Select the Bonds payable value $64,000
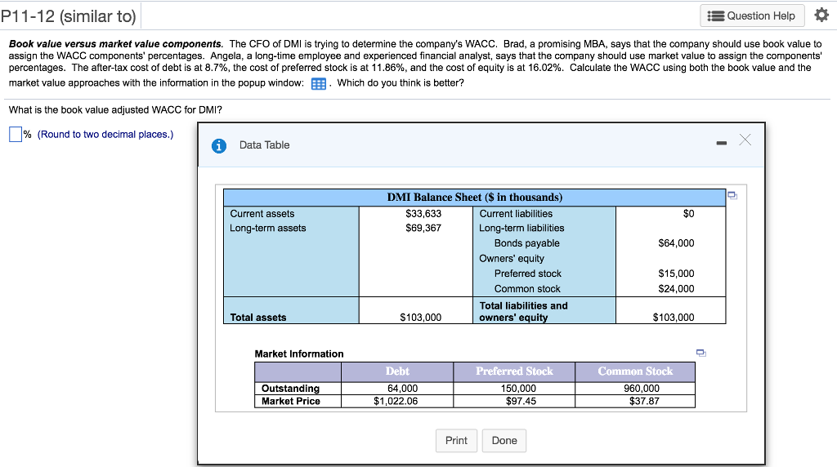Image resolution: width=837 pixels, height=467 pixels. click(x=676, y=243)
